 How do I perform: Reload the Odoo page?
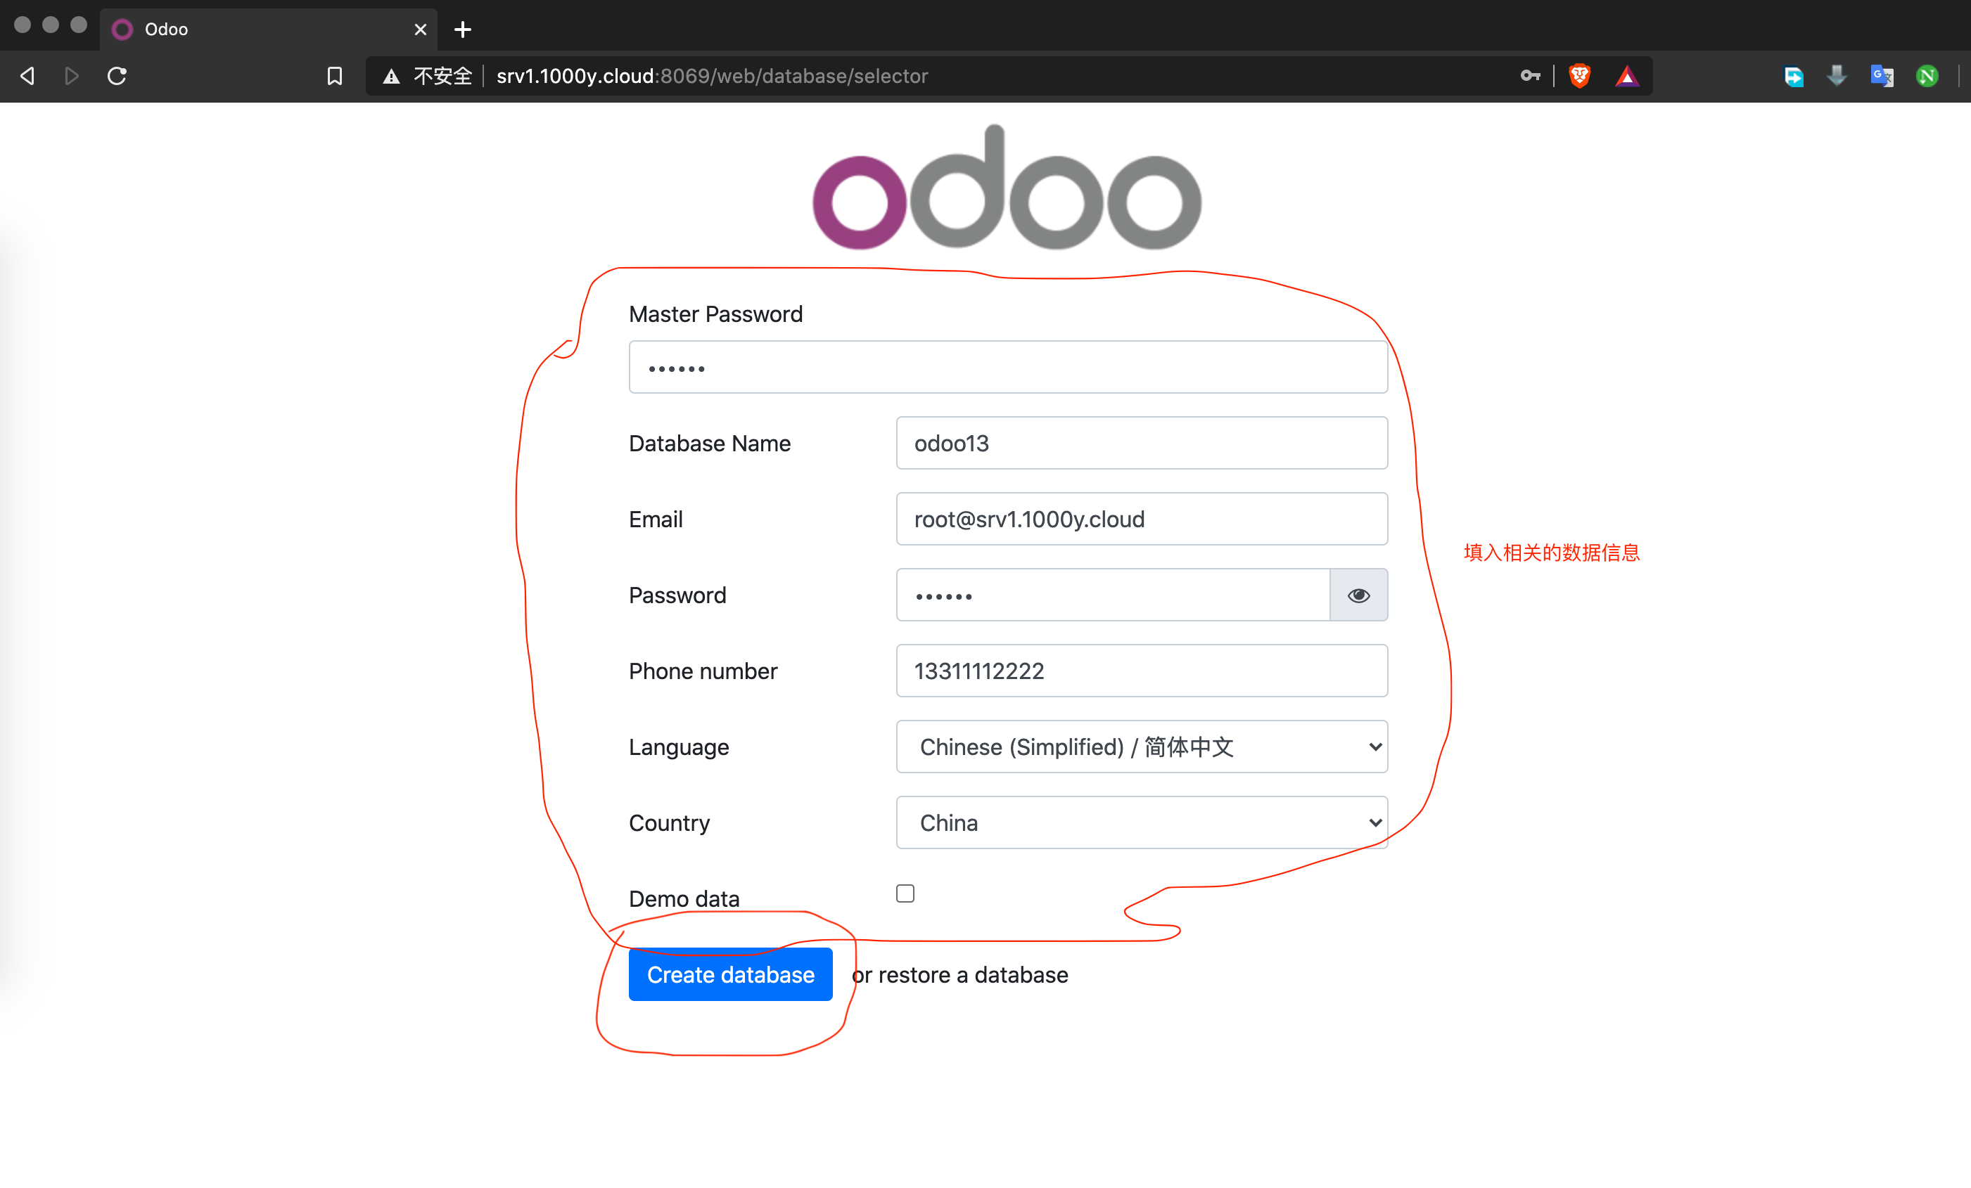tap(117, 76)
